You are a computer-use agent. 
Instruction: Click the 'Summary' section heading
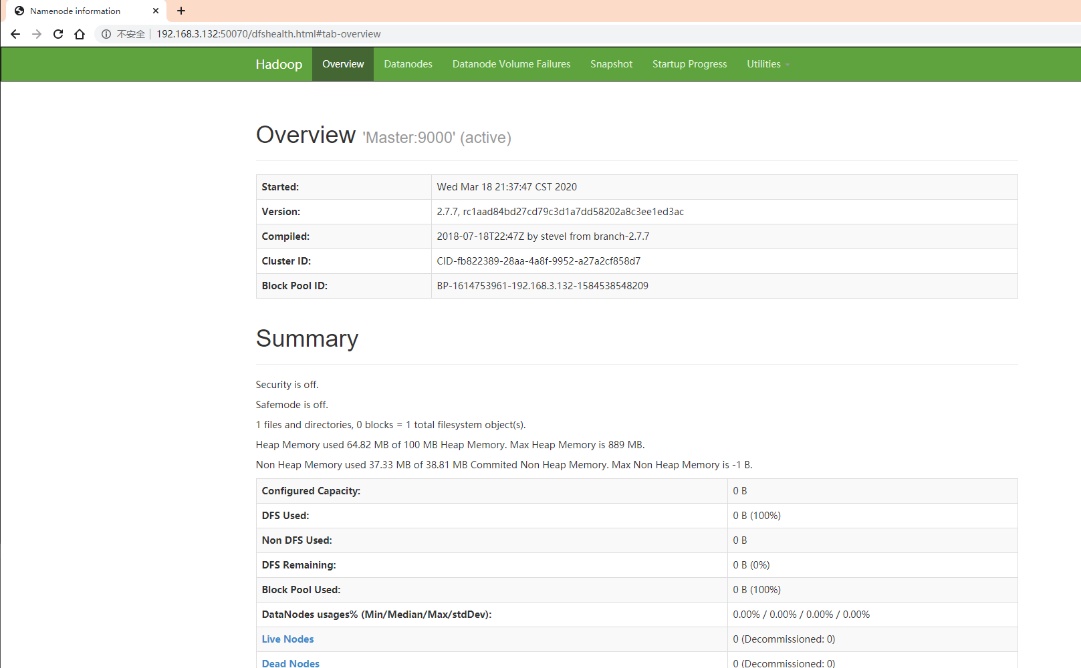[x=307, y=339]
